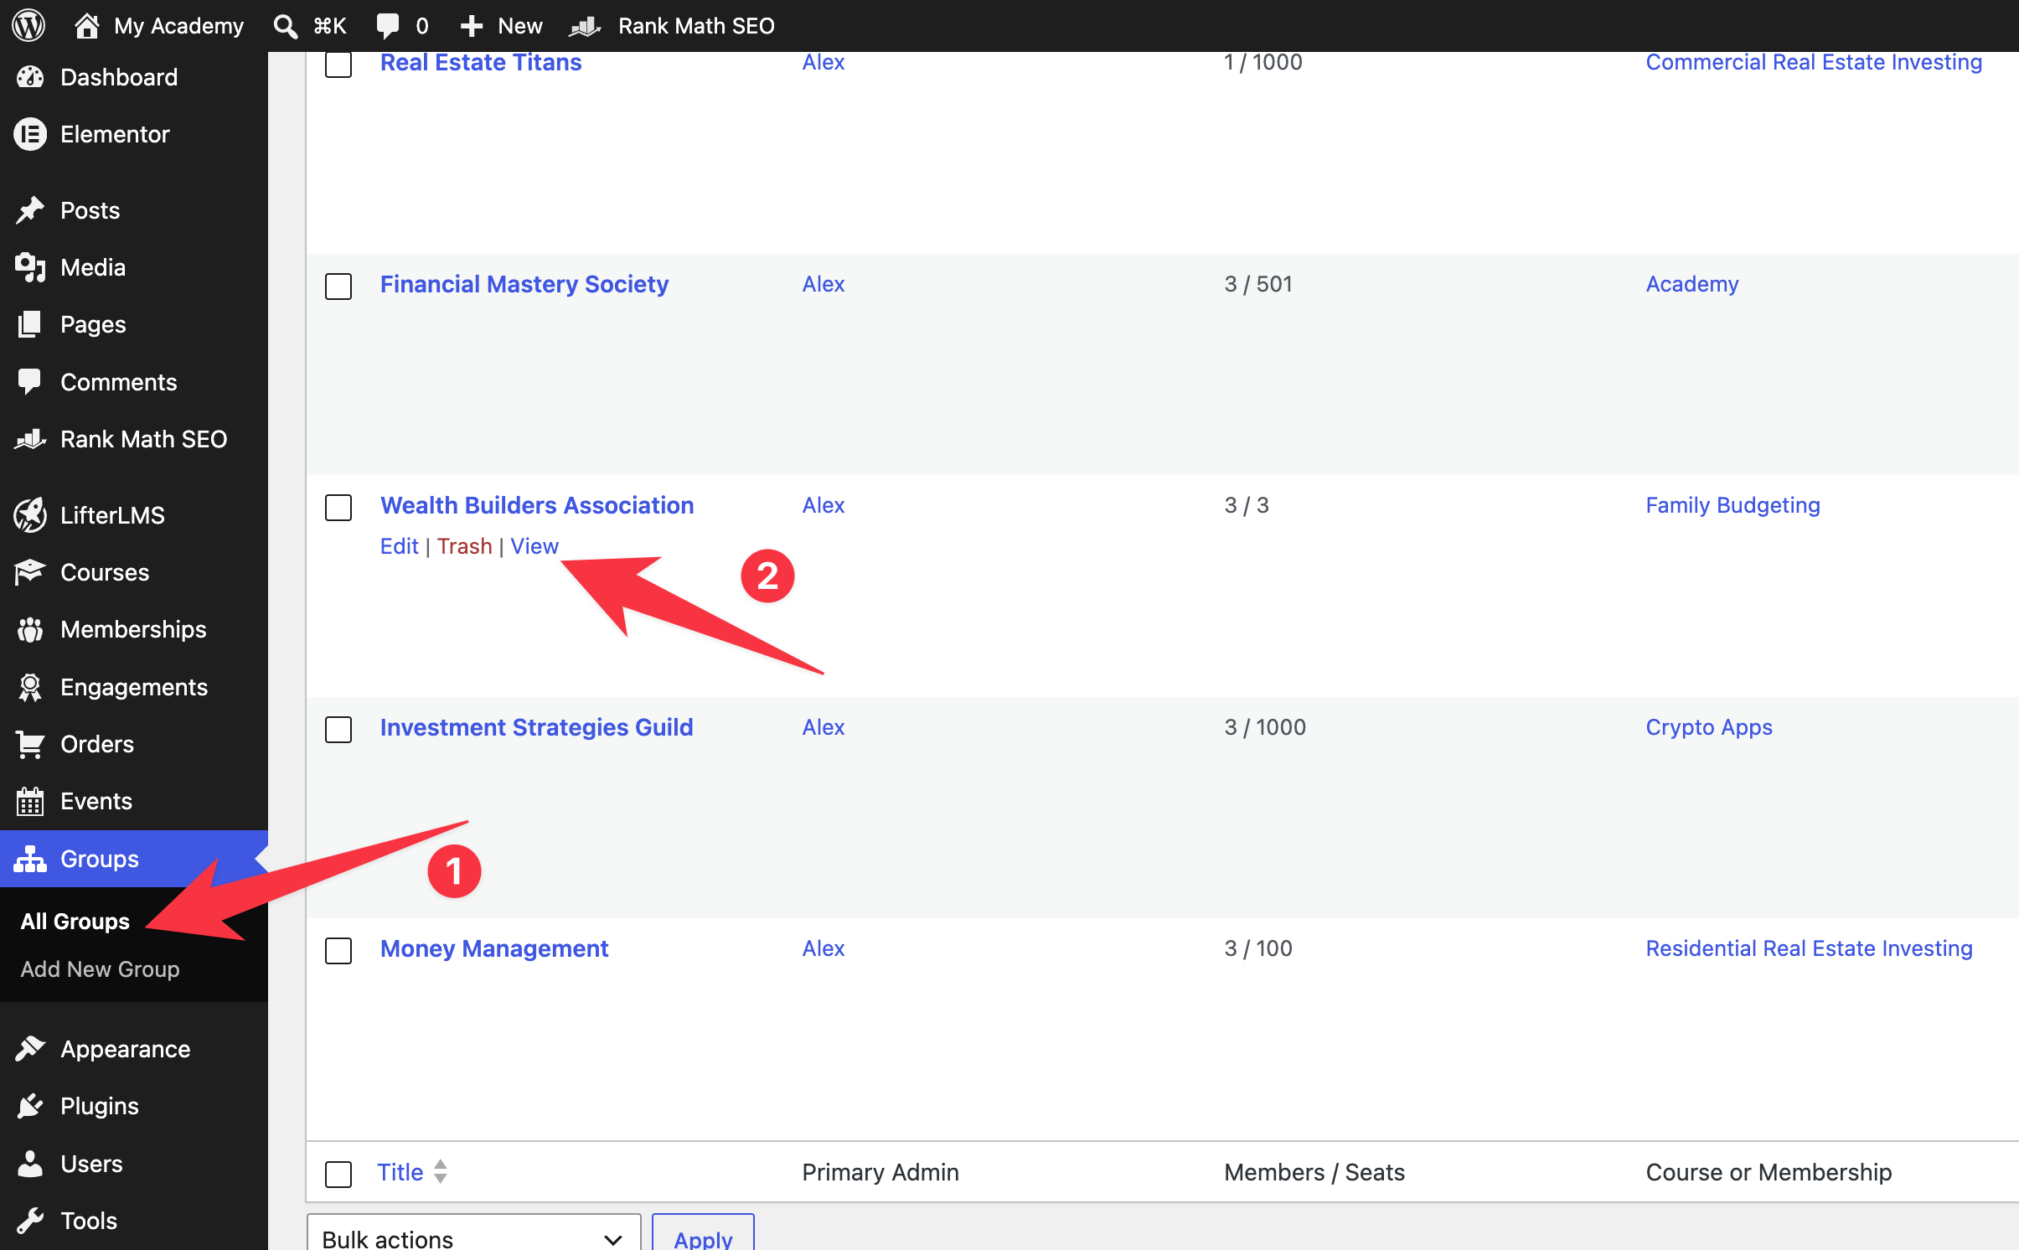Viewport: 2019px width, 1250px height.
Task: Click the search magnifier icon in admin bar
Action: pos(285,26)
